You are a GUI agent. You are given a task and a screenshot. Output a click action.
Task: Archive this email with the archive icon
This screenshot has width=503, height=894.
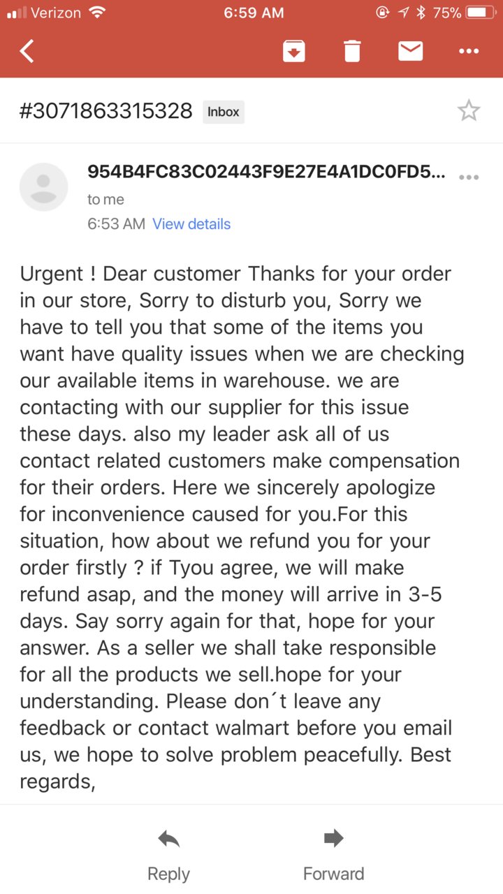(x=294, y=51)
